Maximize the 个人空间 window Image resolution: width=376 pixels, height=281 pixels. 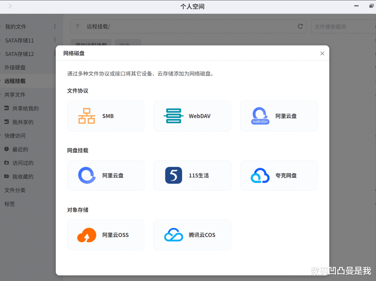[371, 6]
